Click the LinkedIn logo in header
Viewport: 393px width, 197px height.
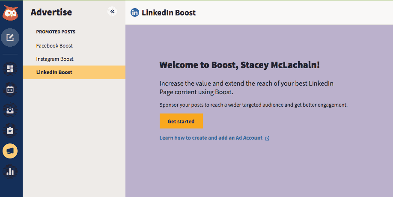click(x=135, y=12)
